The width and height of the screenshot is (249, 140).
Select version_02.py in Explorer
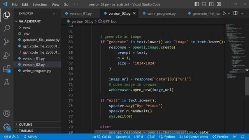[37, 65]
